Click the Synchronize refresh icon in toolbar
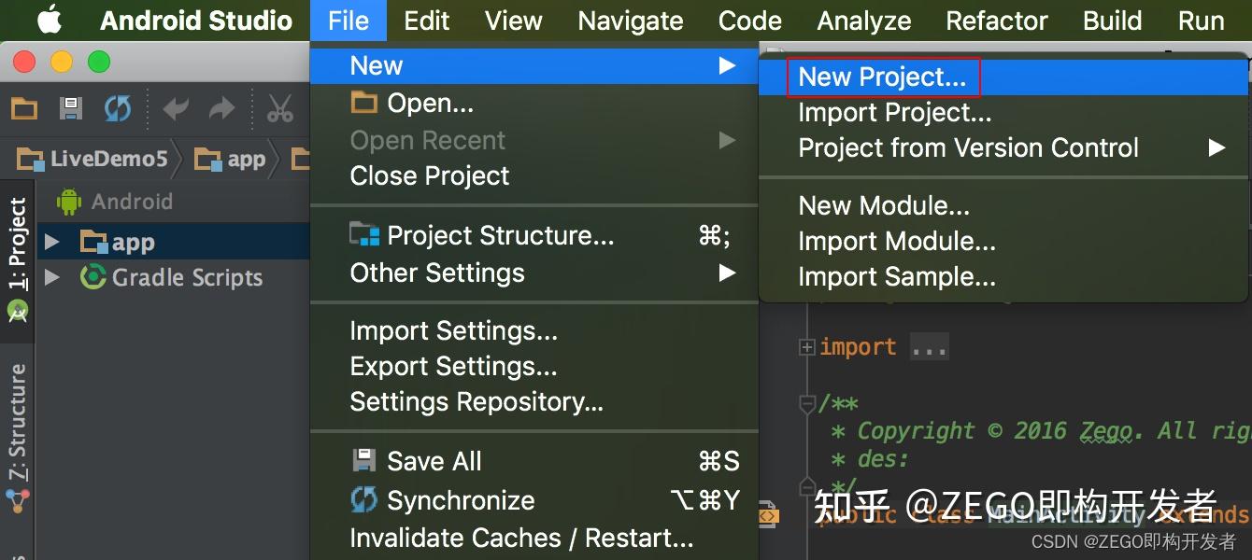 coord(117,107)
